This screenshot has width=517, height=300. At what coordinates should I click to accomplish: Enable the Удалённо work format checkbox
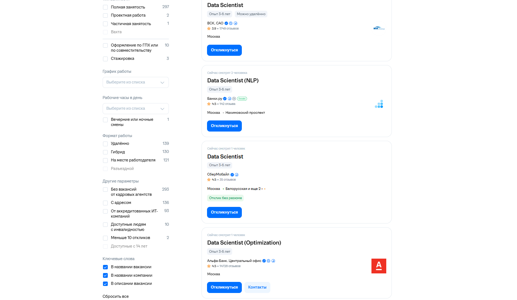click(x=106, y=144)
